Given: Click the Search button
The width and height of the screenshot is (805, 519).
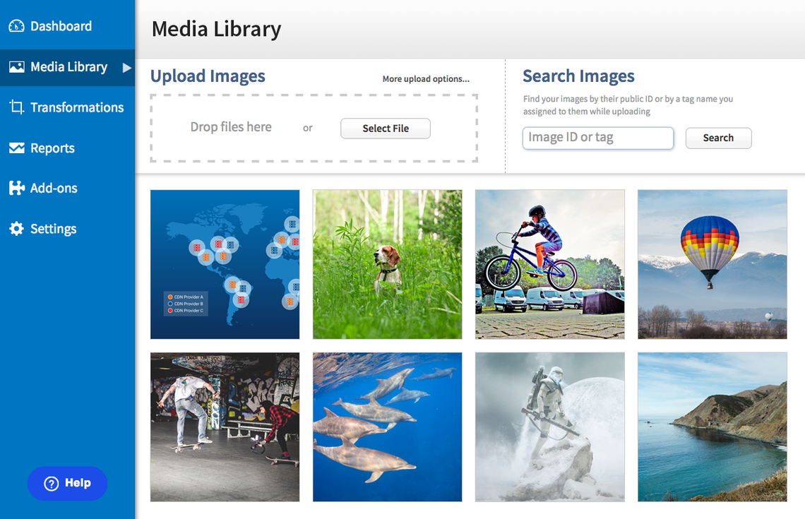Looking at the screenshot, I should pos(718,138).
